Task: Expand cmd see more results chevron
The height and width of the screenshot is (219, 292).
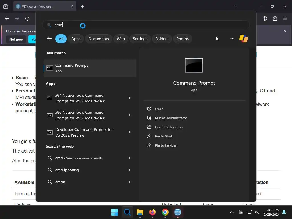Action: coord(130,158)
